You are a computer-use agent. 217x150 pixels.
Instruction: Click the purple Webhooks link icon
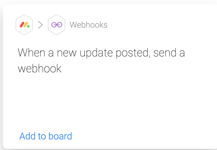click(57, 25)
